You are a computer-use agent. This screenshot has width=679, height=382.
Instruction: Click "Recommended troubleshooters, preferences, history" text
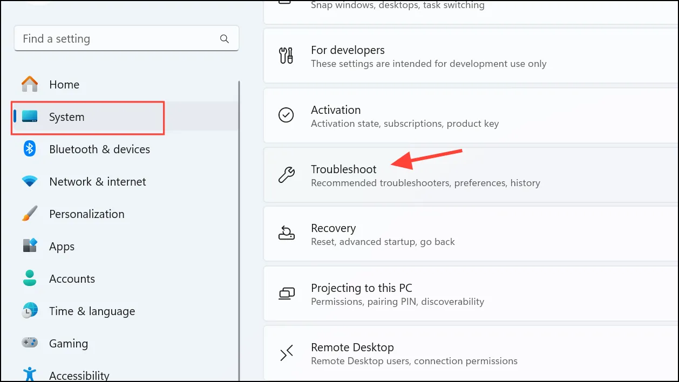425,183
